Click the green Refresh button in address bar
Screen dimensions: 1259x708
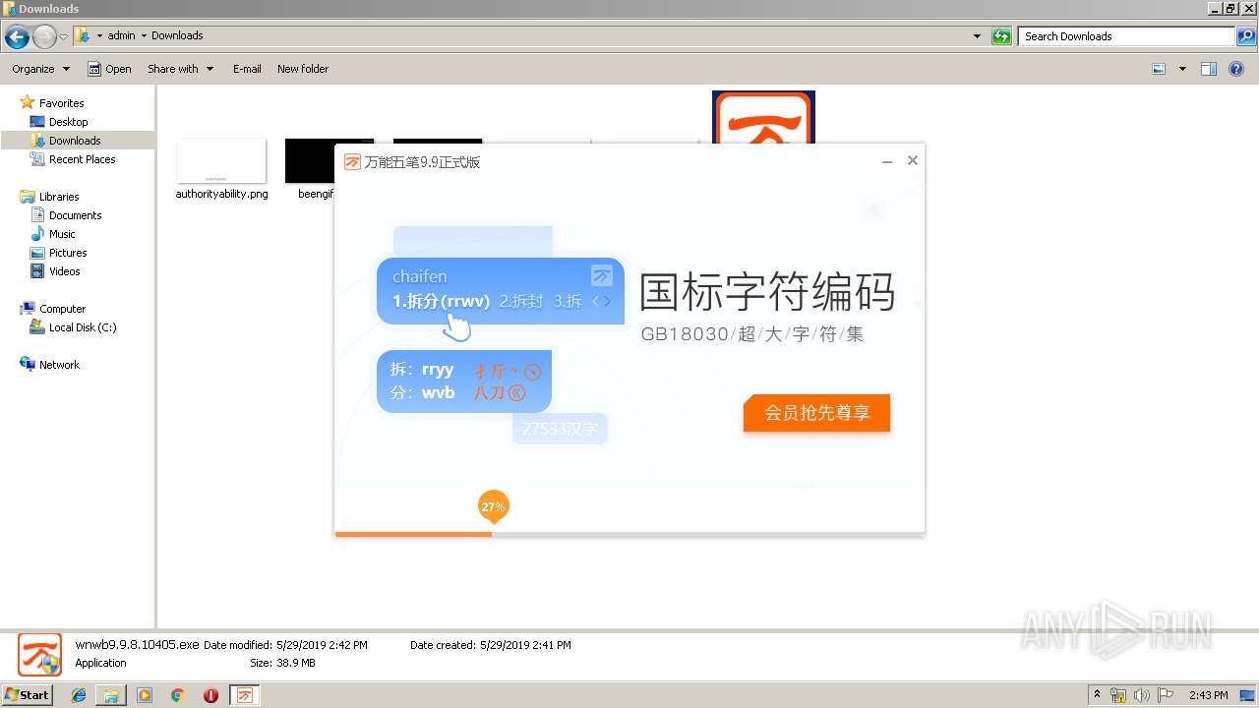(1001, 36)
